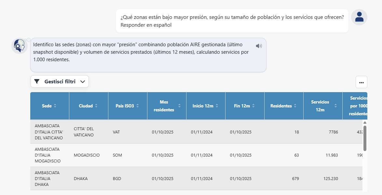Click the user profile avatar icon

point(359,17)
